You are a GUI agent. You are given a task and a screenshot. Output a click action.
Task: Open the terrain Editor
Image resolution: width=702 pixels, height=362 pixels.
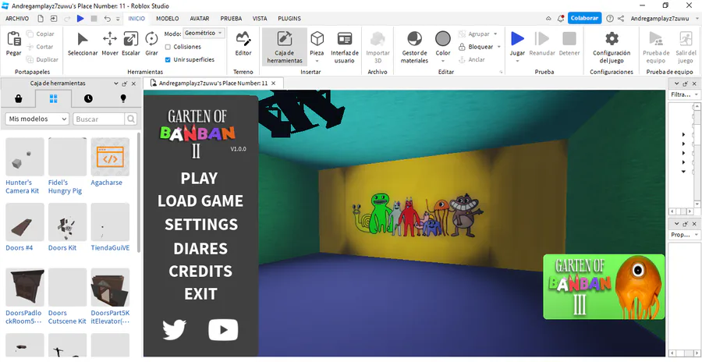(x=243, y=44)
